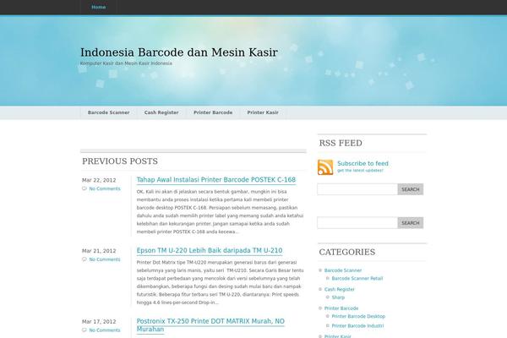Screen dimensions: 507x338
Task: Open Printer Barcode Desktop subcategory
Action: [x=358, y=316]
